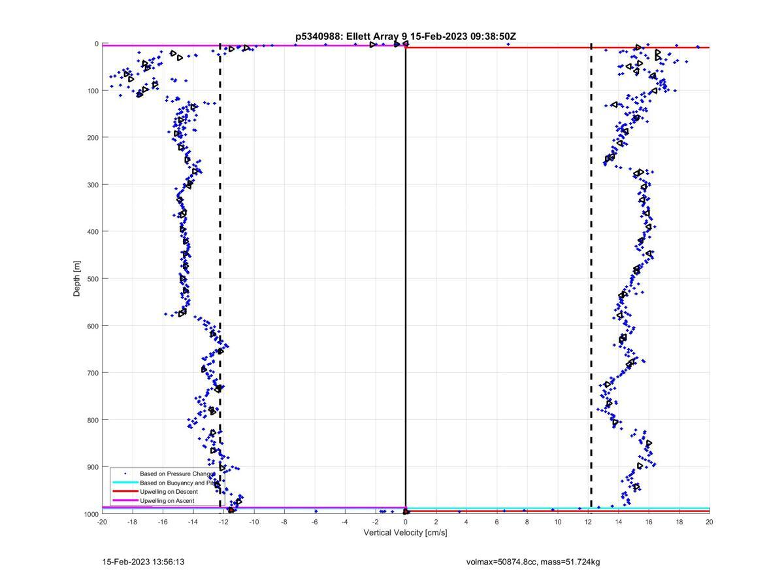Click velocity axis tick label '-10'
Image resolution: width=784 pixels, height=578 pixels.
tap(253, 522)
